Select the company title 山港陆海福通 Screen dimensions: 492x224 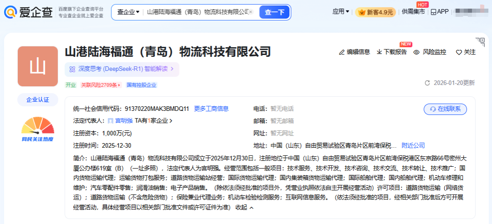(x=168, y=52)
